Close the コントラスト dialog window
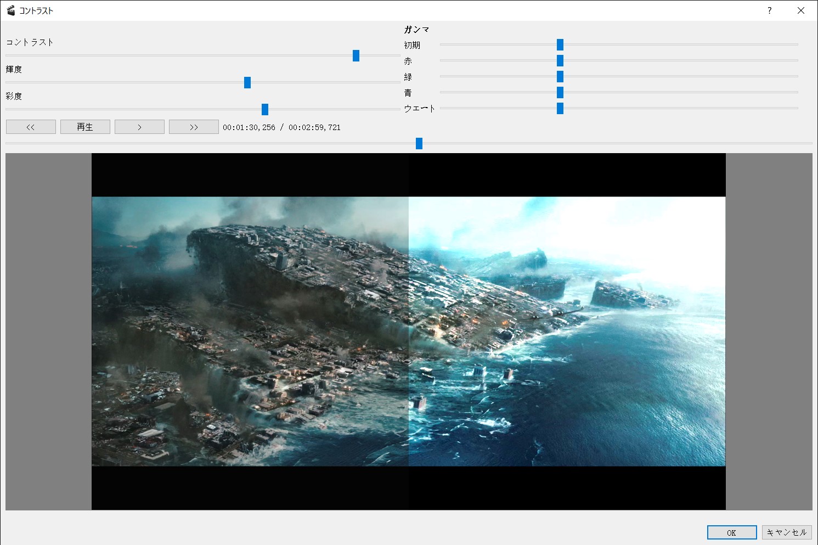The width and height of the screenshot is (818, 545). pos(800,10)
